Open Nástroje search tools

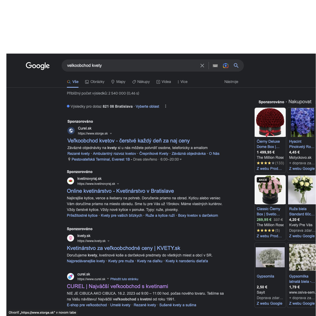pos(231,82)
